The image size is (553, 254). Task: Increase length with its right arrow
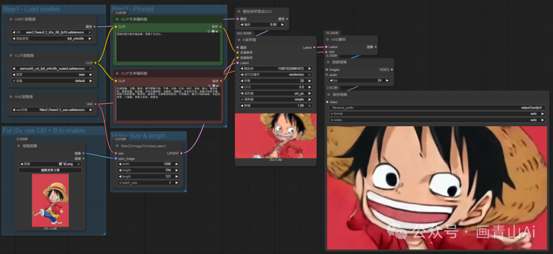click(177, 177)
